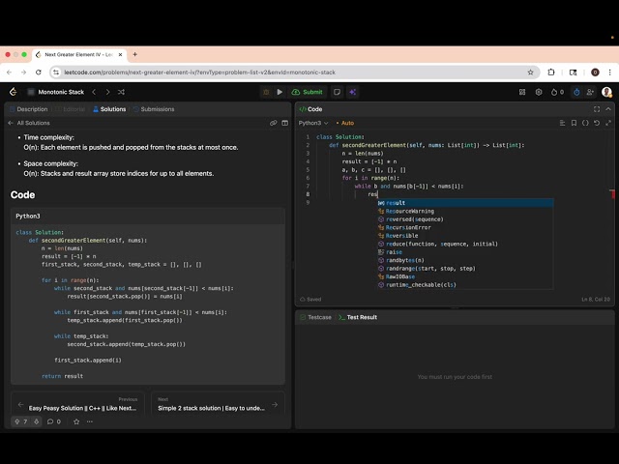Screen dimensions: 619x464
Task: Switch to the Editorial tab
Action: 71,109
